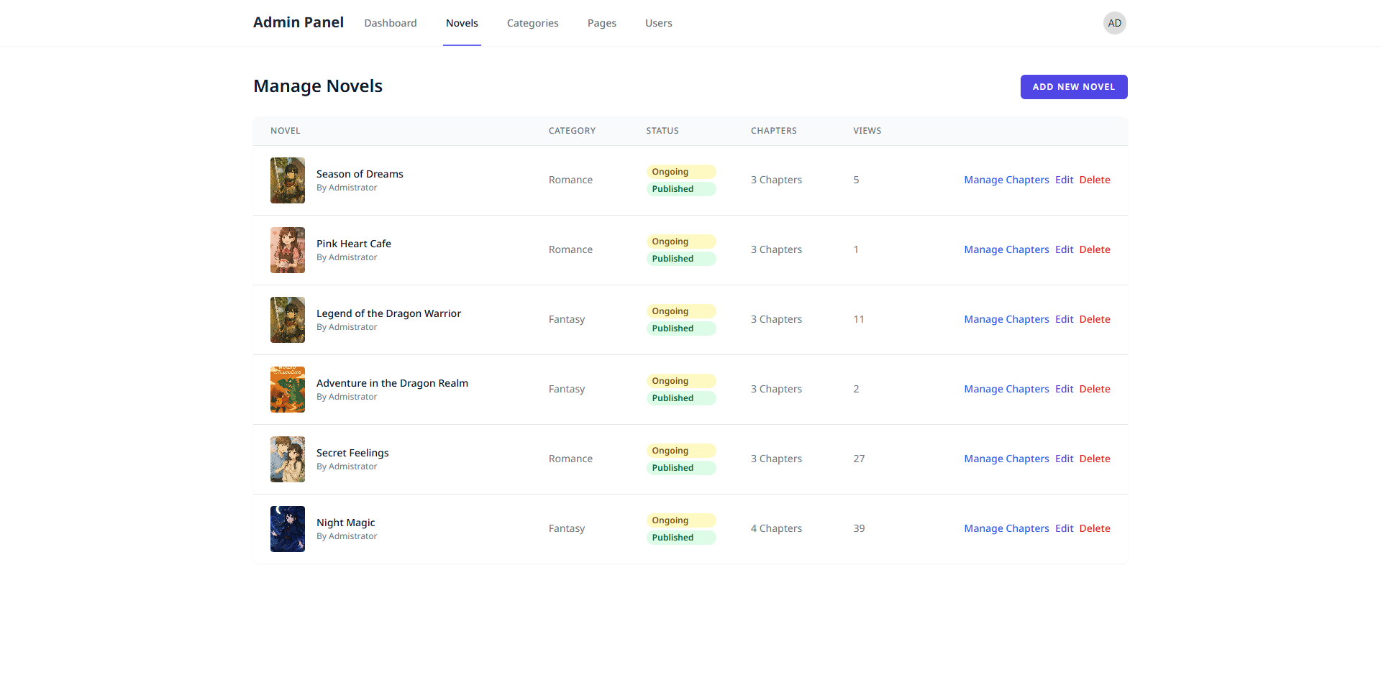Navigate to the Users tab
This screenshot has height=685, width=1381.
click(x=658, y=23)
